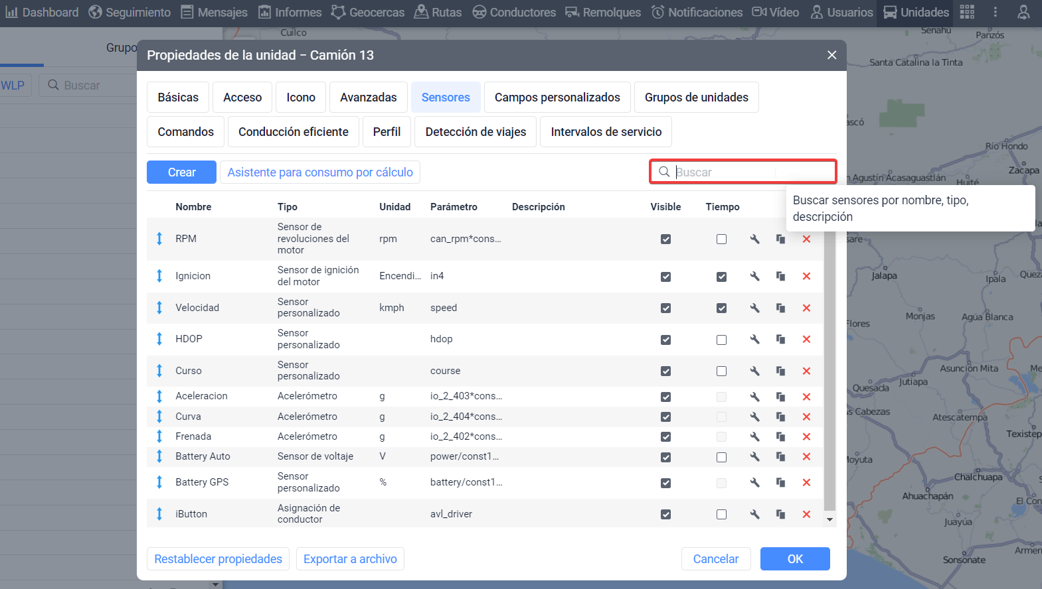Open properties wrench for Battery Auto sensor

(x=754, y=456)
